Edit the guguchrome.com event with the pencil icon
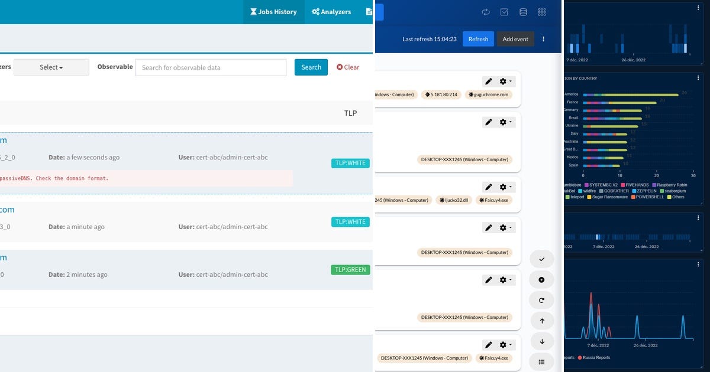Image resolution: width=710 pixels, height=372 pixels. tap(488, 81)
